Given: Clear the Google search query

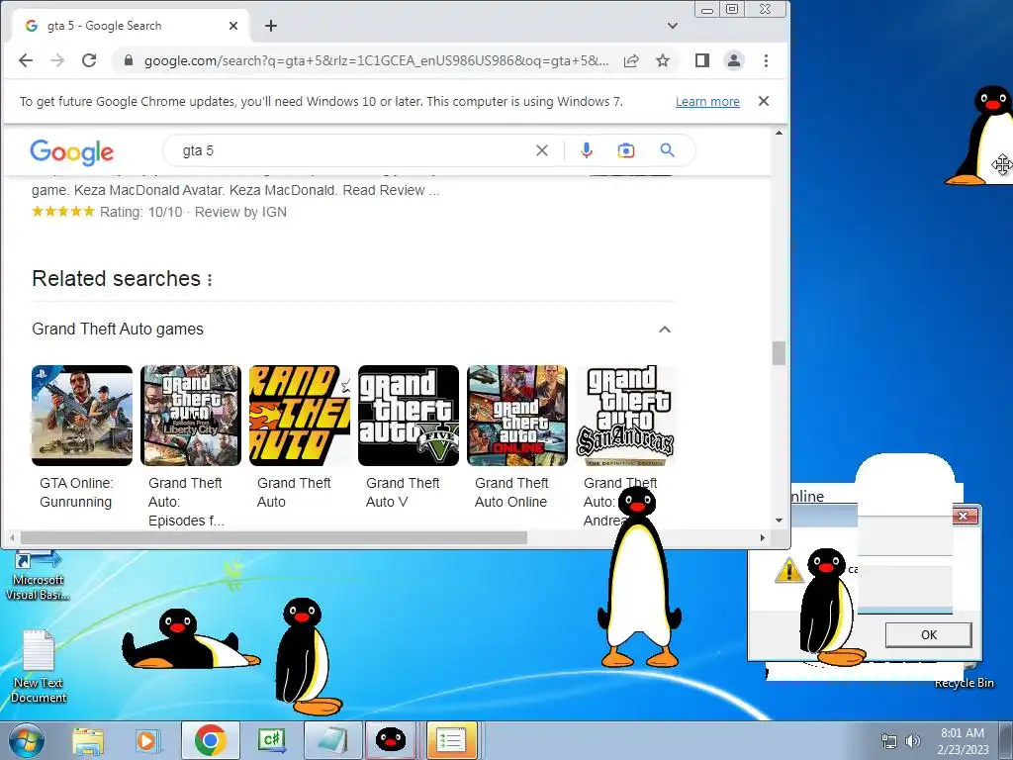Looking at the screenshot, I should (542, 150).
